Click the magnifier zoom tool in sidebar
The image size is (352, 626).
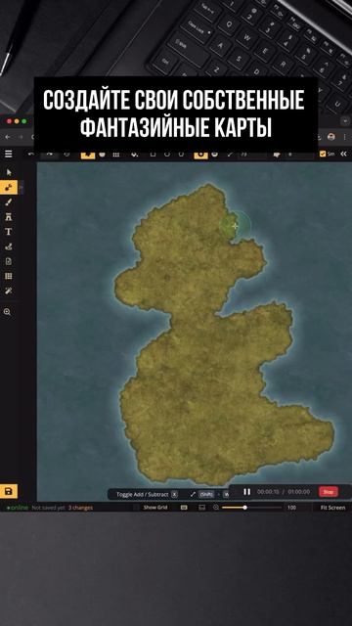[x=8, y=312]
